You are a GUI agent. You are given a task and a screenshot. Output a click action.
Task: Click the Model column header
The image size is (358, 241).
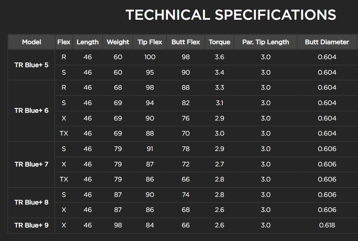point(32,42)
